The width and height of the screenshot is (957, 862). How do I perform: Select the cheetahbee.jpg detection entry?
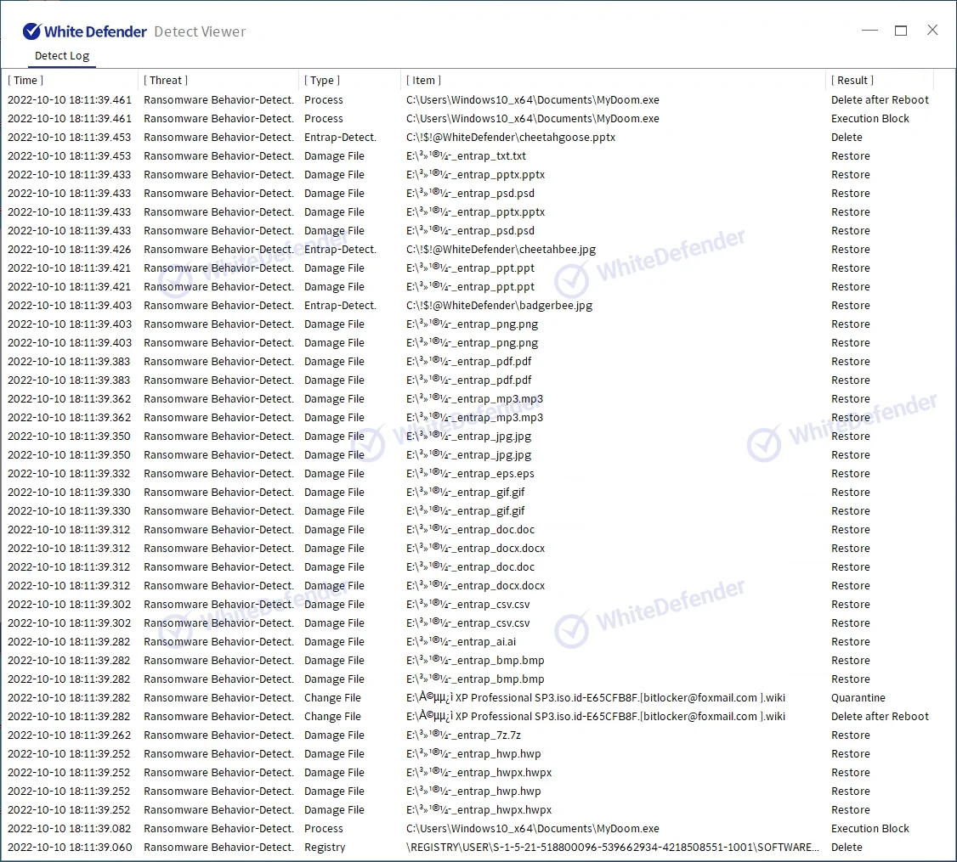(x=501, y=250)
